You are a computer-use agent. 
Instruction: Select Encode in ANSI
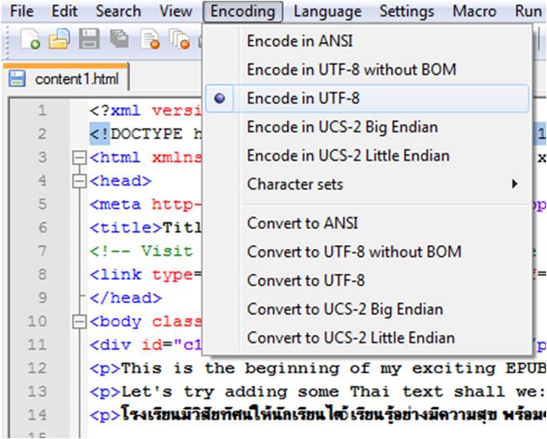(367, 41)
